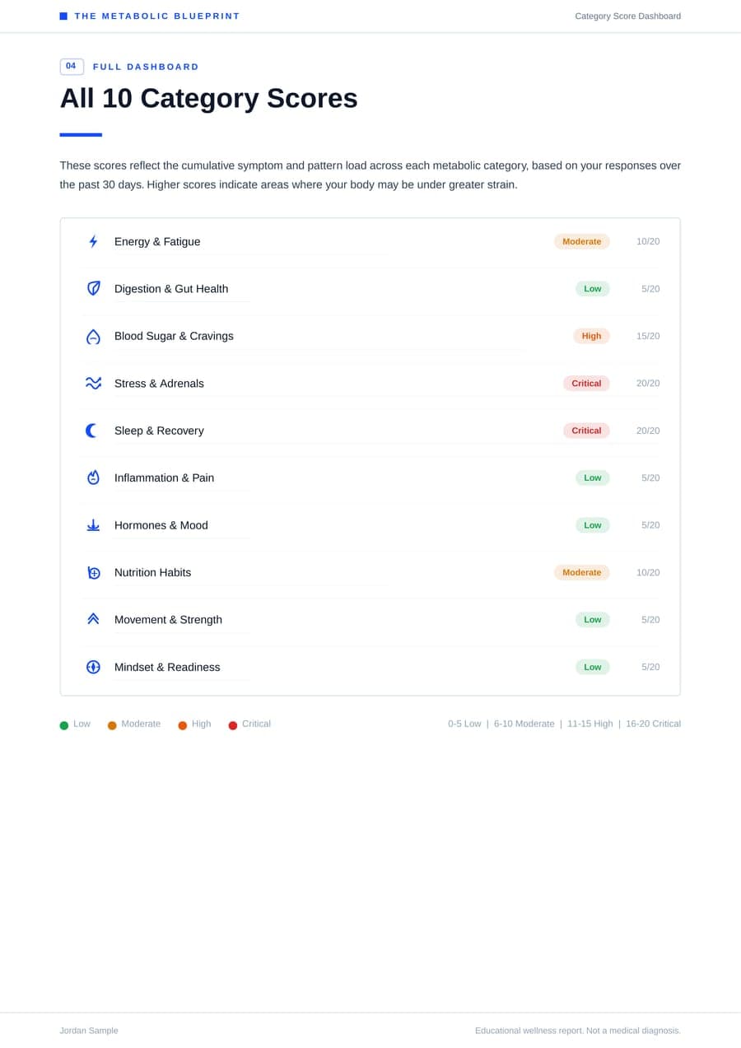Click the wave icon for Stress & Adrenals

point(93,383)
